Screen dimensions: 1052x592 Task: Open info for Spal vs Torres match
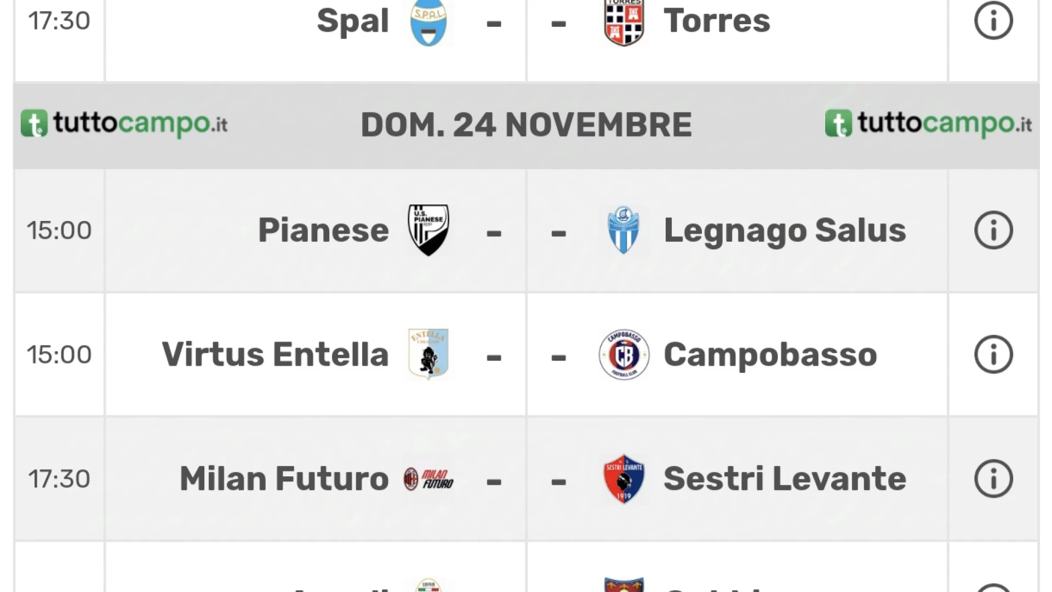[993, 21]
